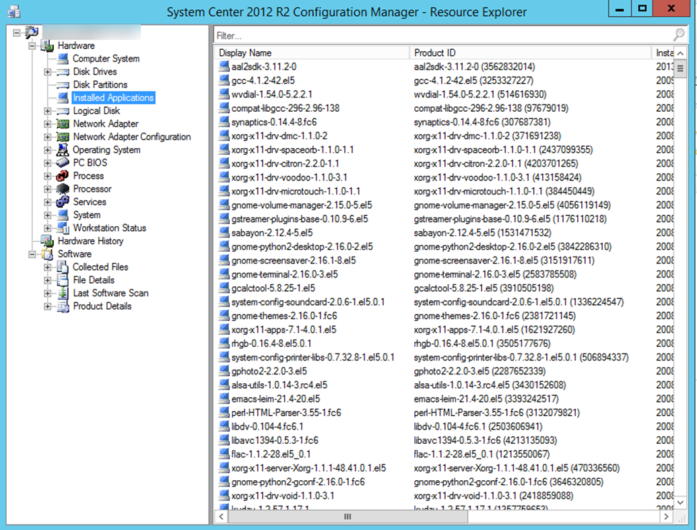Expand the File Details node
Screen dimensions: 697x530
48,279
